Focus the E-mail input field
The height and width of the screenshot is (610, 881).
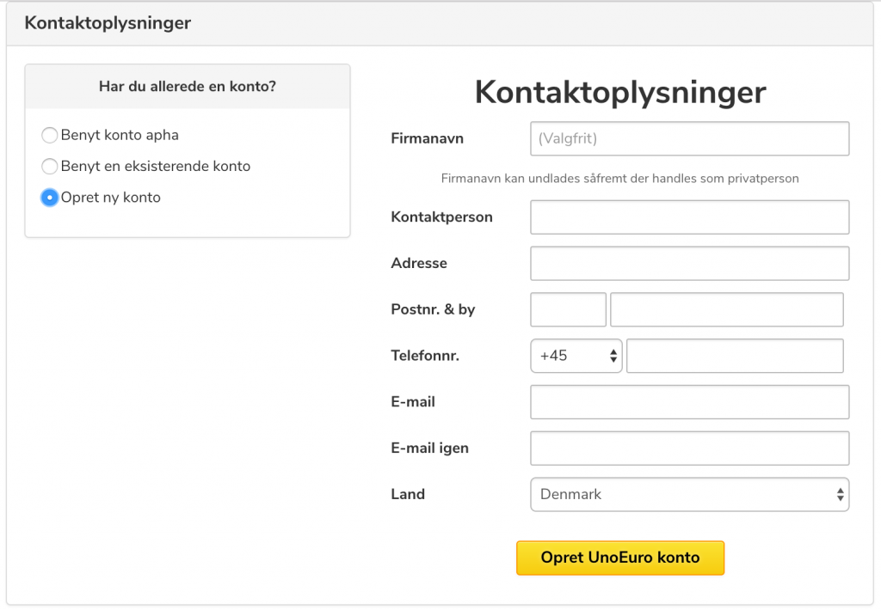(x=689, y=402)
